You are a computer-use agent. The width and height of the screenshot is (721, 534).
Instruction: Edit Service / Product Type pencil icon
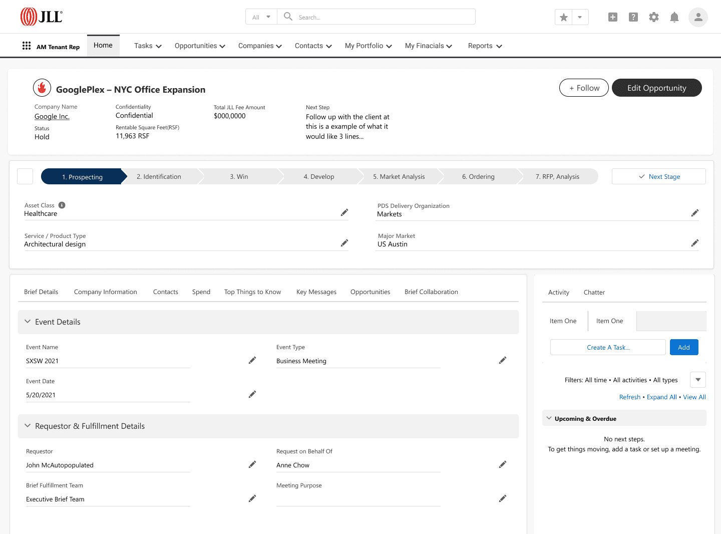(x=344, y=243)
